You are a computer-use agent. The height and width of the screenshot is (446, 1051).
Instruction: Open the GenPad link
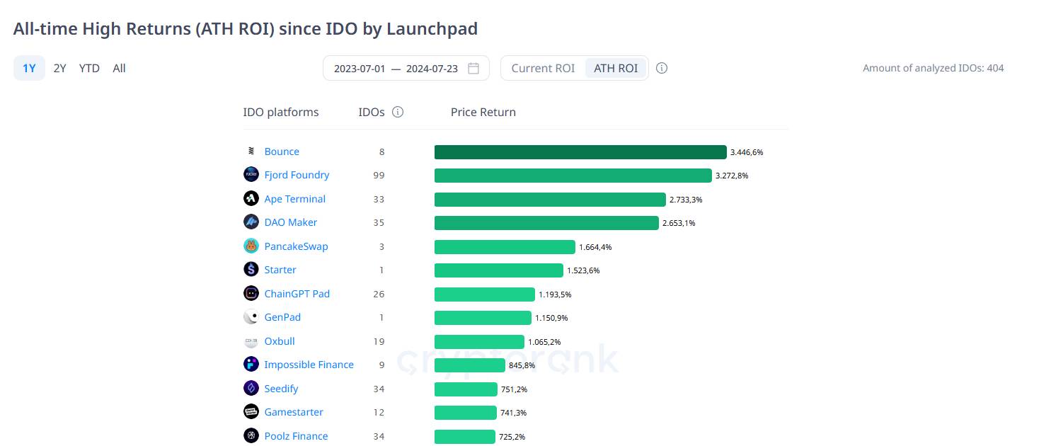(282, 317)
